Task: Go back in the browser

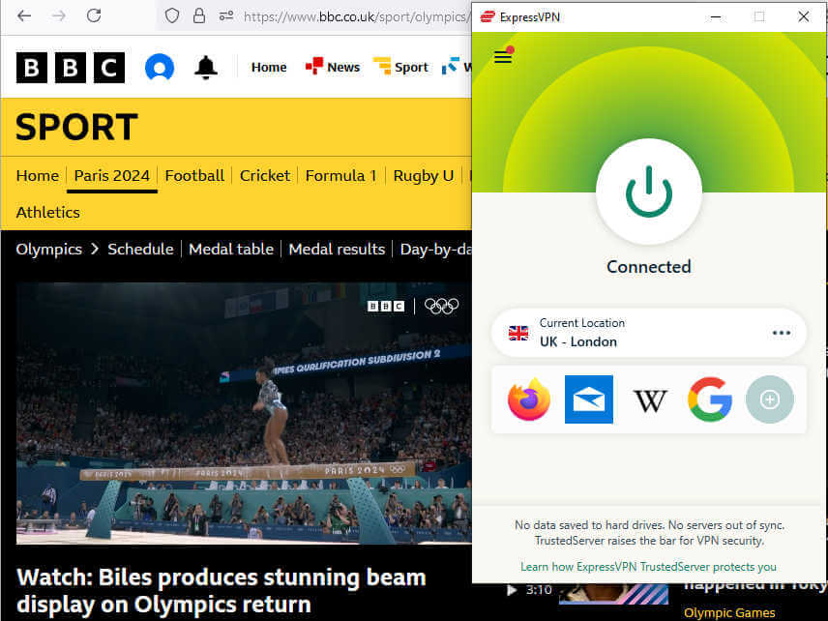Action: (x=24, y=15)
